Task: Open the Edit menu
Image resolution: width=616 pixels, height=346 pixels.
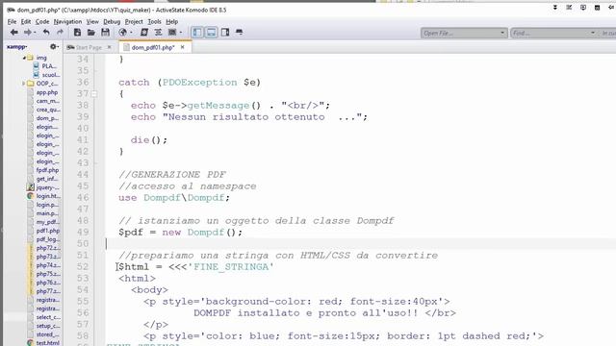Action: (26, 21)
